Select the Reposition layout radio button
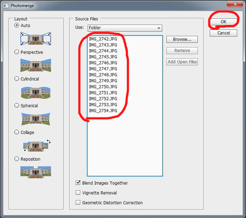 [17, 159]
